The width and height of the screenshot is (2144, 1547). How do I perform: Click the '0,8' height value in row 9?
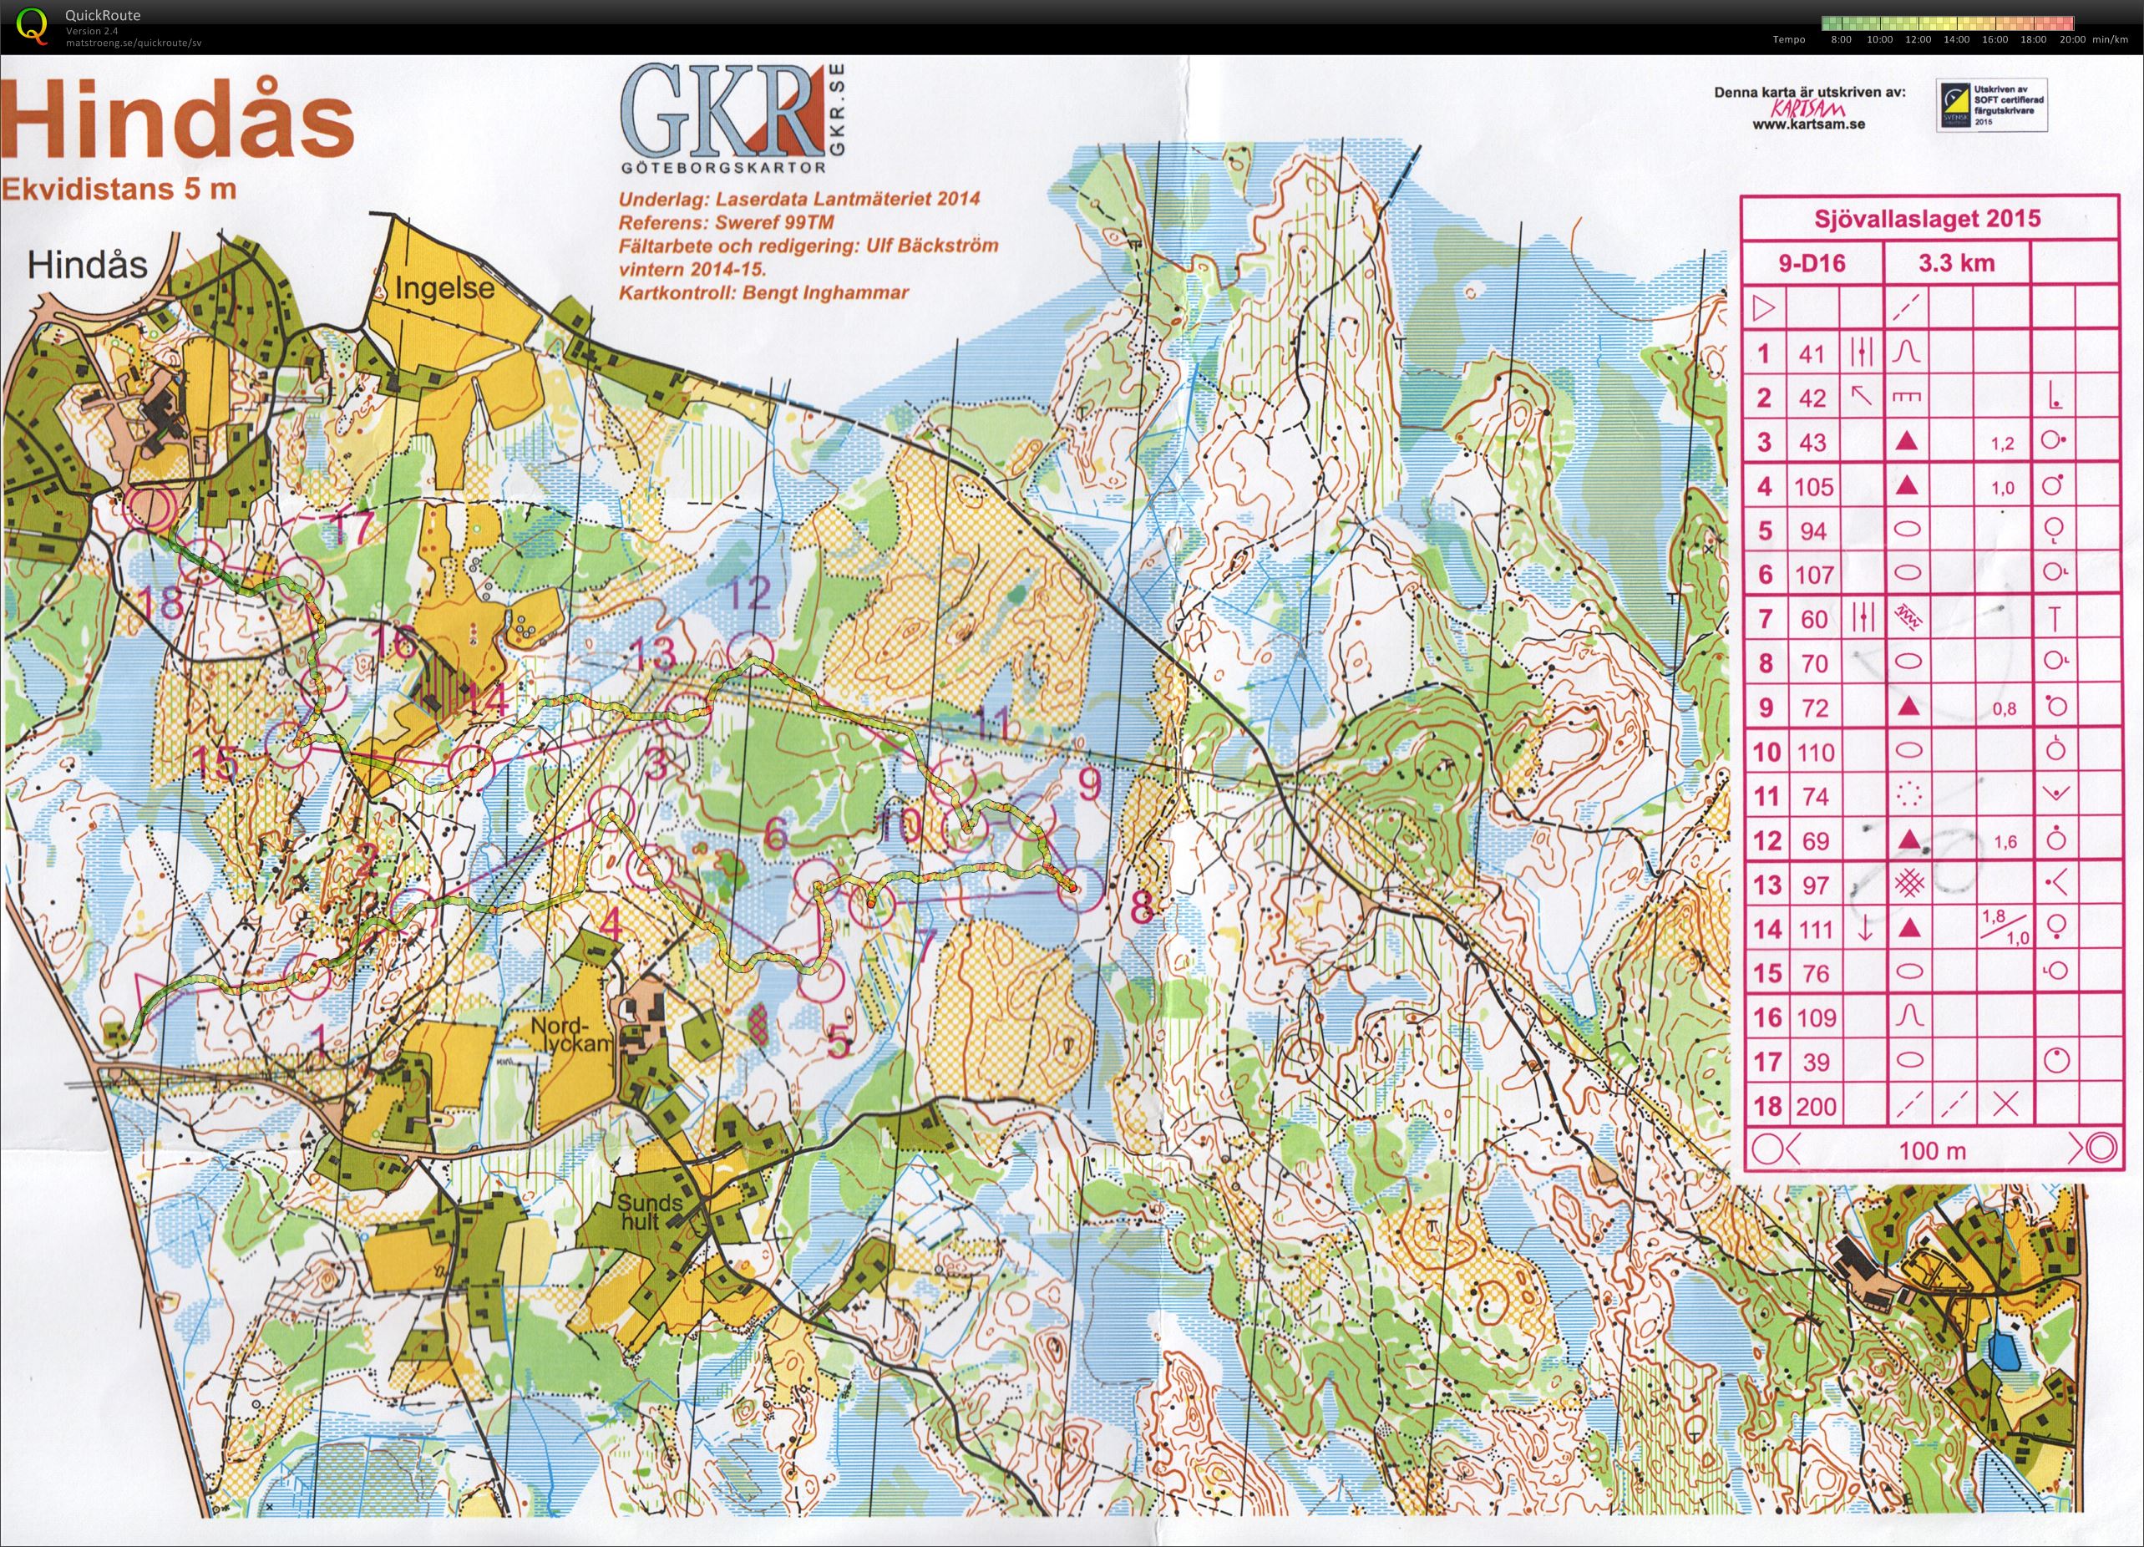(x=2003, y=708)
